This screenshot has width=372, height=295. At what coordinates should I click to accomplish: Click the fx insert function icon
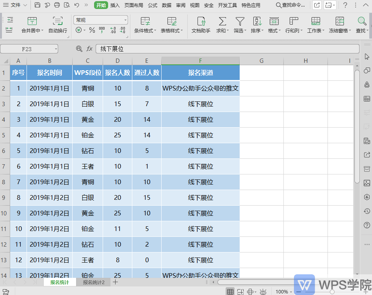pyautogui.click(x=89, y=49)
